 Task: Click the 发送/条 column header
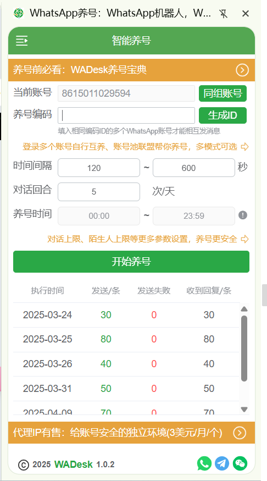(x=106, y=291)
